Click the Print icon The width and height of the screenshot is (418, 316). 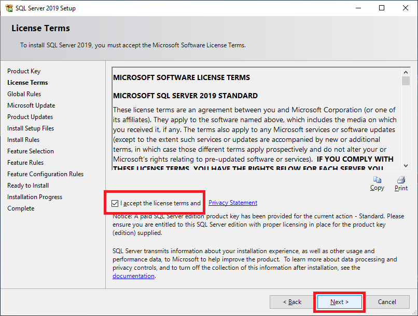[x=401, y=180]
